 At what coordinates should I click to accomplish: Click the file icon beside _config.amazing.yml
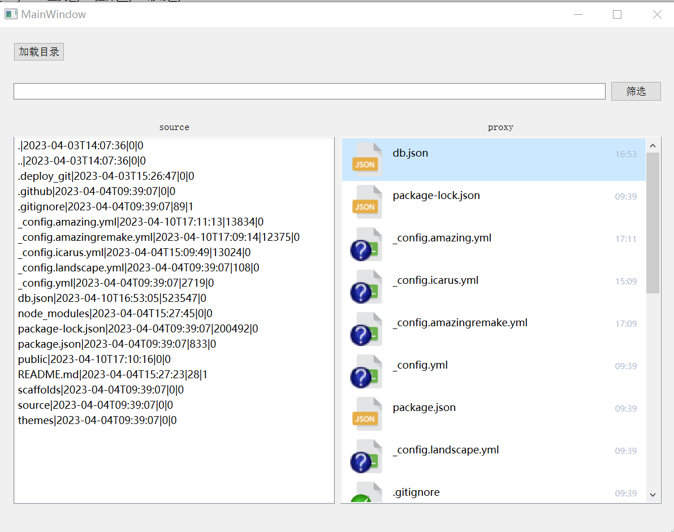coord(366,244)
